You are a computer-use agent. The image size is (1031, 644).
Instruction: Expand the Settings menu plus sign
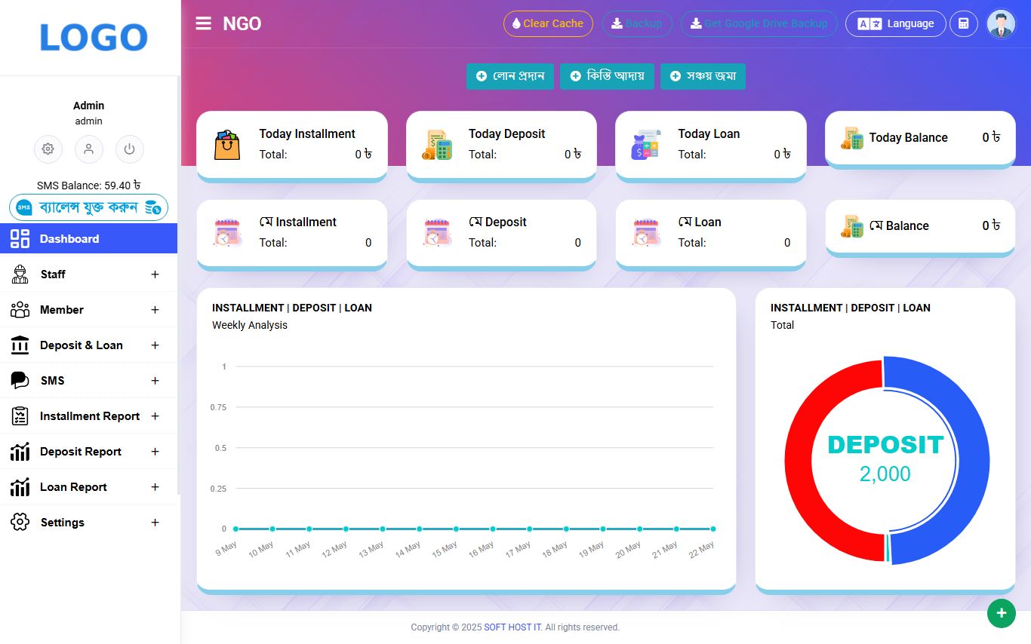pos(155,523)
